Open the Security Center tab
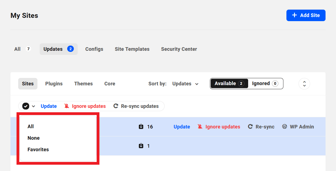Image resolution: width=336 pixels, height=171 pixels. pyautogui.click(x=179, y=49)
